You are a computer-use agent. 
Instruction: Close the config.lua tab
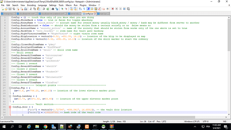95,14
